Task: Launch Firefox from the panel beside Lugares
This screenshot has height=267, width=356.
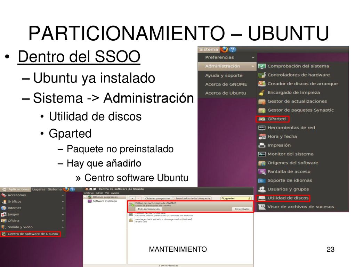Action: 66,189
